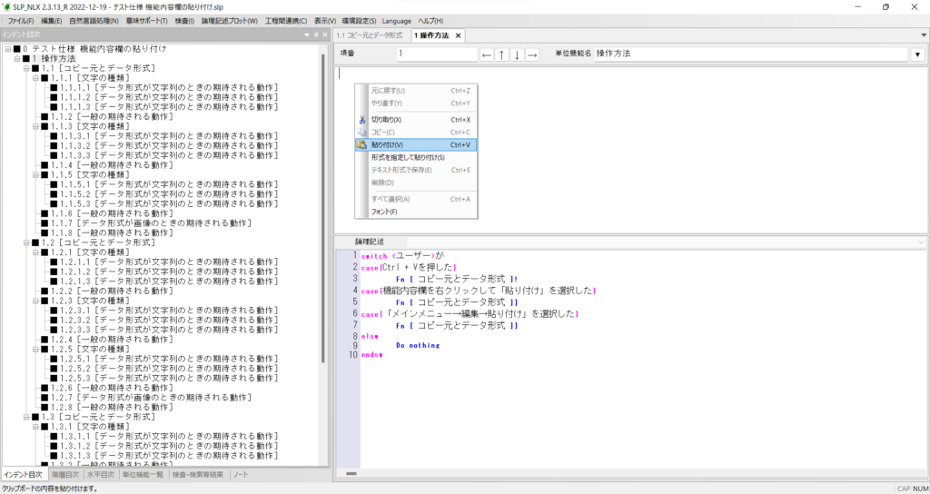Click the SLP_NLX app icon in title bar

pyautogui.click(x=7, y=6)
